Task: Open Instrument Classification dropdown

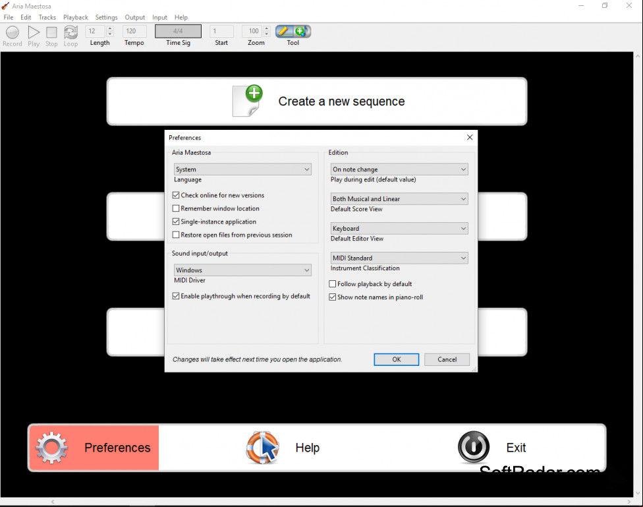Action: tap(399, 258)
